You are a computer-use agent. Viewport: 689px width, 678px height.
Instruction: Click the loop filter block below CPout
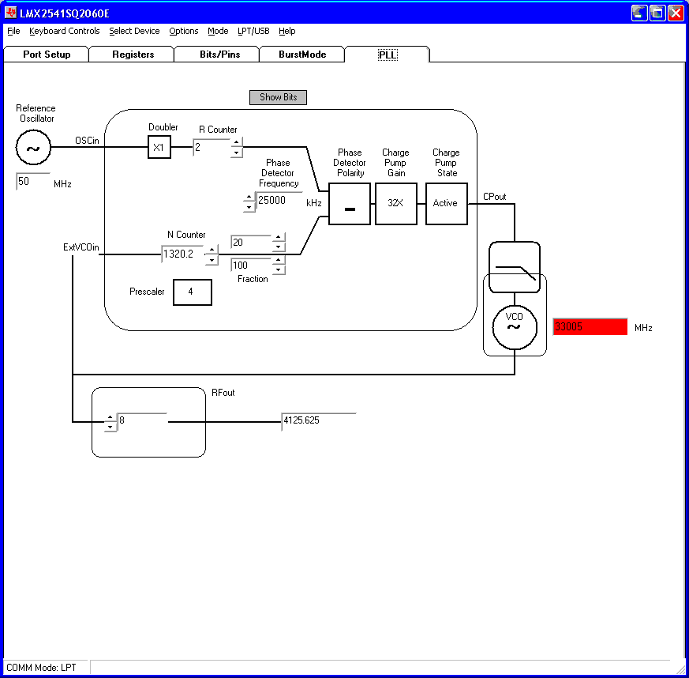pos(514,266)
